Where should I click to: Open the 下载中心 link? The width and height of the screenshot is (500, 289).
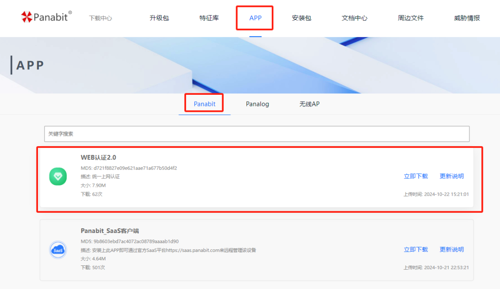(100, 18)
